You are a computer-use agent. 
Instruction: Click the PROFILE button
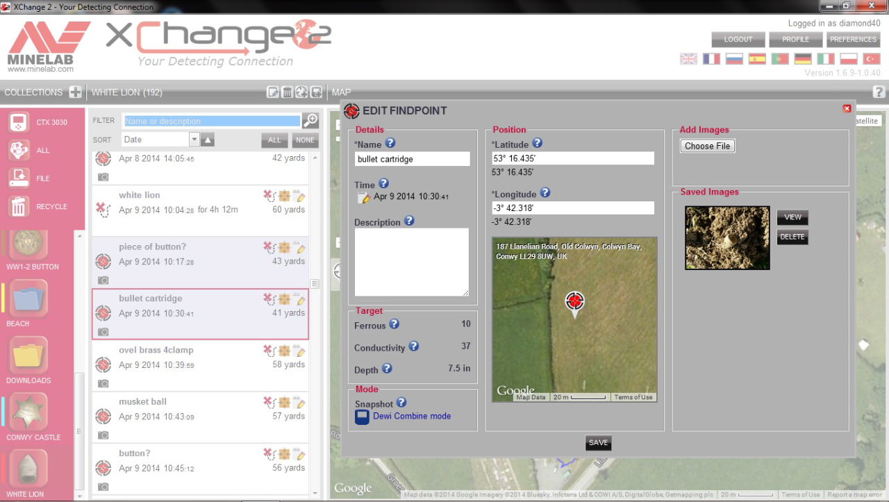(x=796, y=40)
